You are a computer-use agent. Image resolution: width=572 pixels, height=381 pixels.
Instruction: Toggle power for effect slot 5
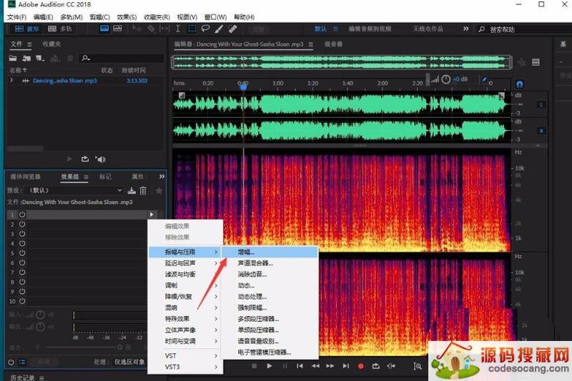[x=22, y=253]
